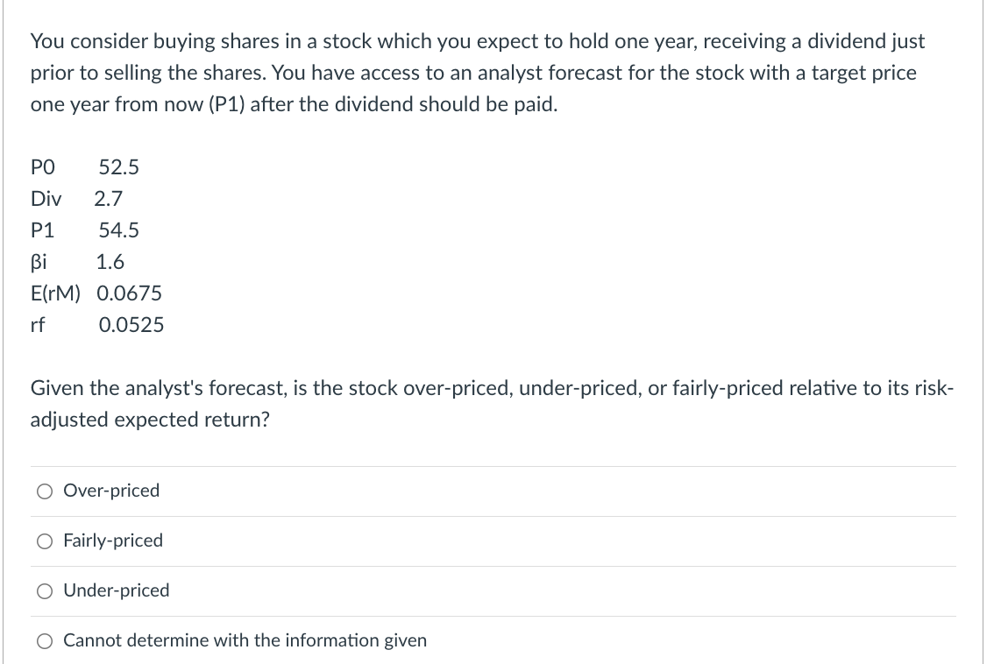The width and height of the screenshot is (1008, 664).
Task: Select the Fairly-priced radio button
Action: pyautogui.click(x=44, y=541)
